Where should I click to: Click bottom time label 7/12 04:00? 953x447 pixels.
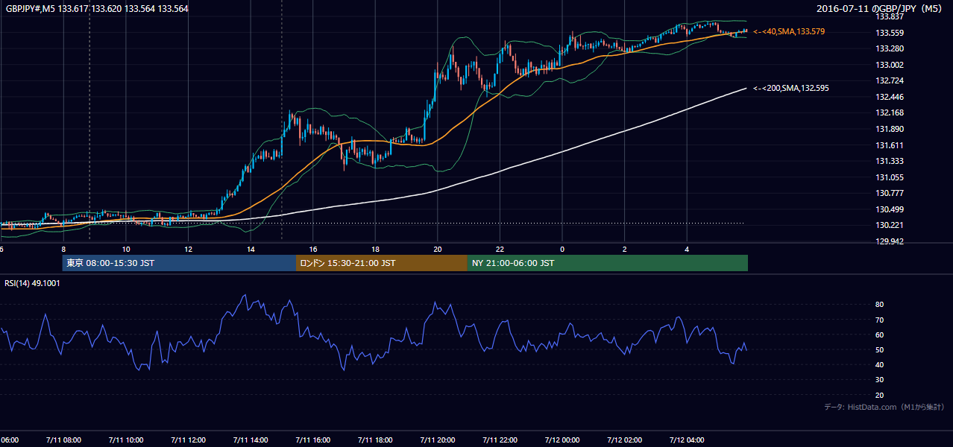tap(687, 440)
